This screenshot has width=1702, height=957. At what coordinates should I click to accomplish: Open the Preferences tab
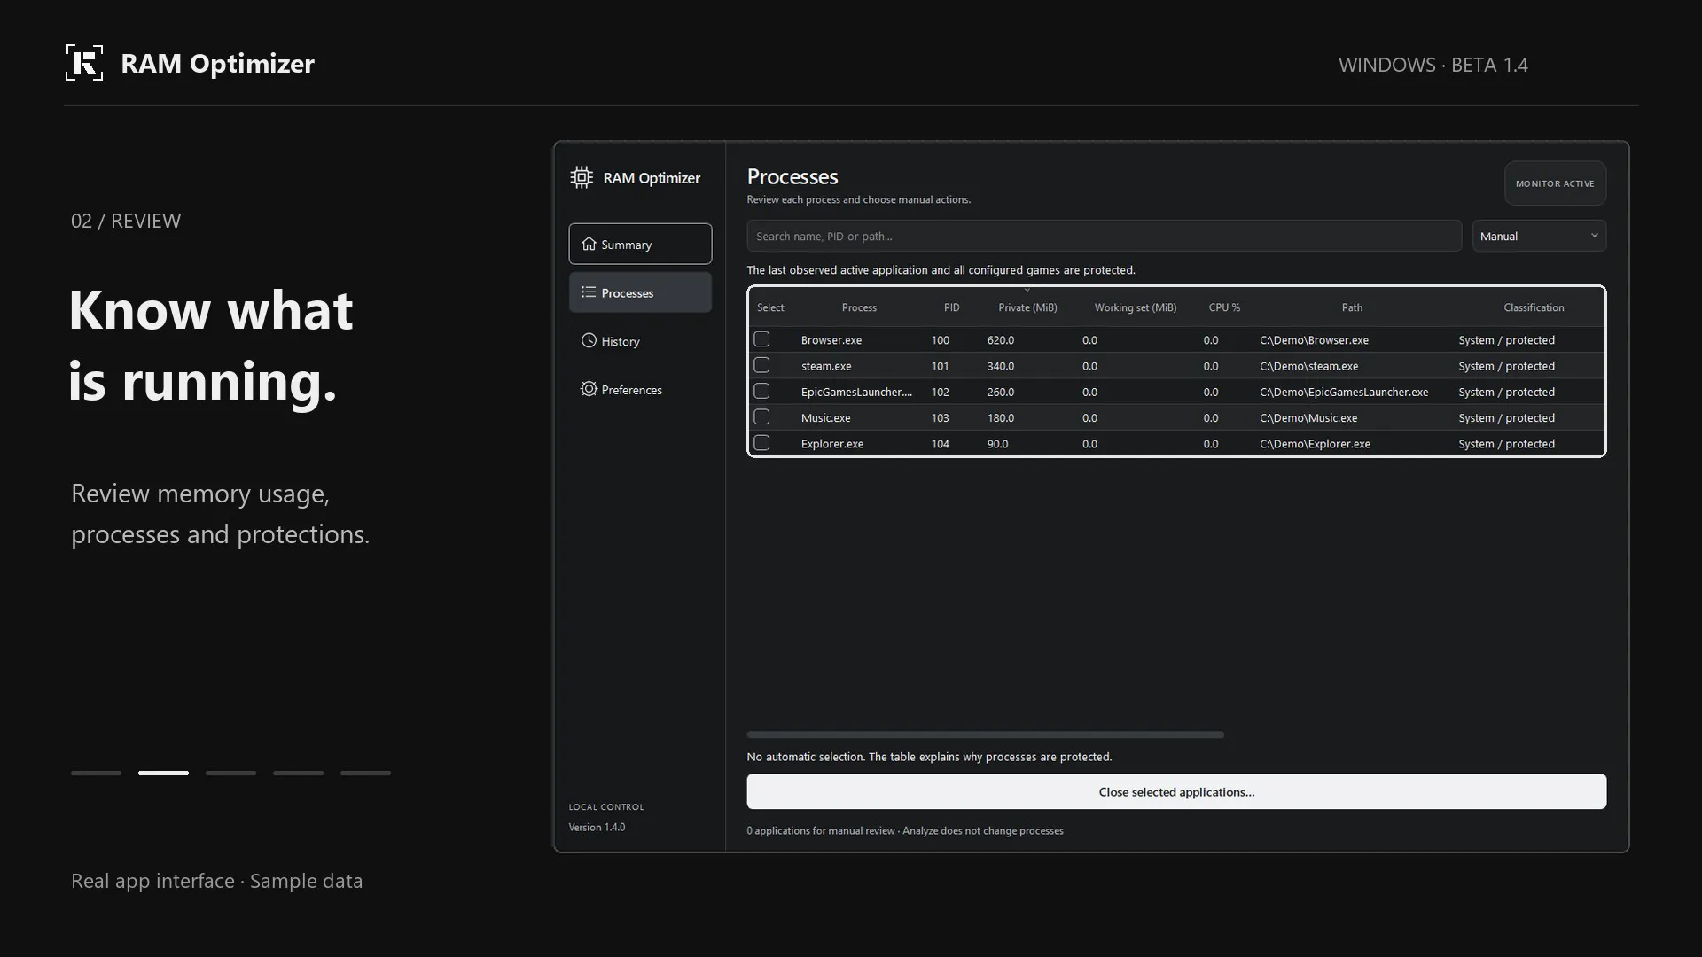coord(640,390)
